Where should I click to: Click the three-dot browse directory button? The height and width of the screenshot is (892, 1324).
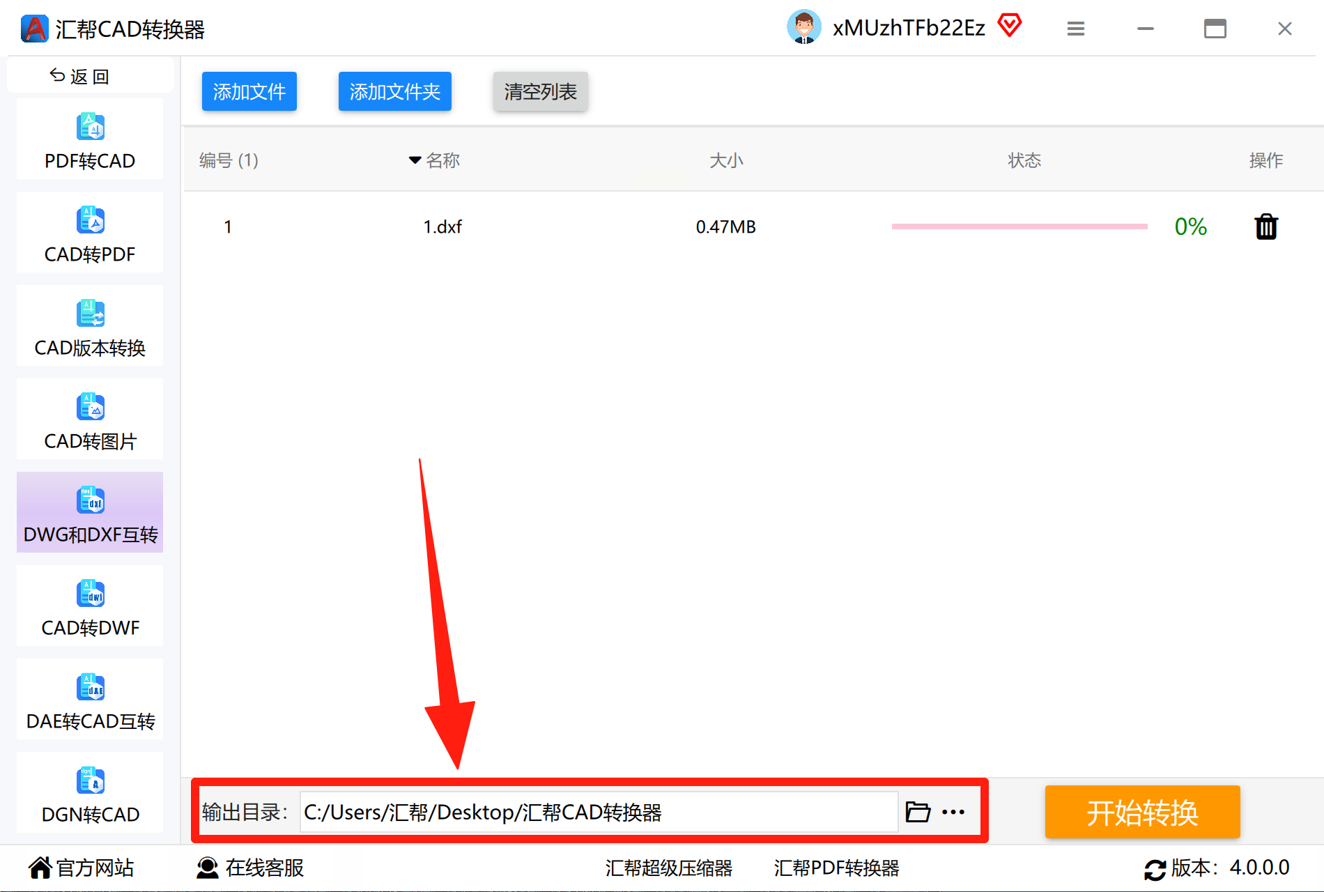pos(953,812)
